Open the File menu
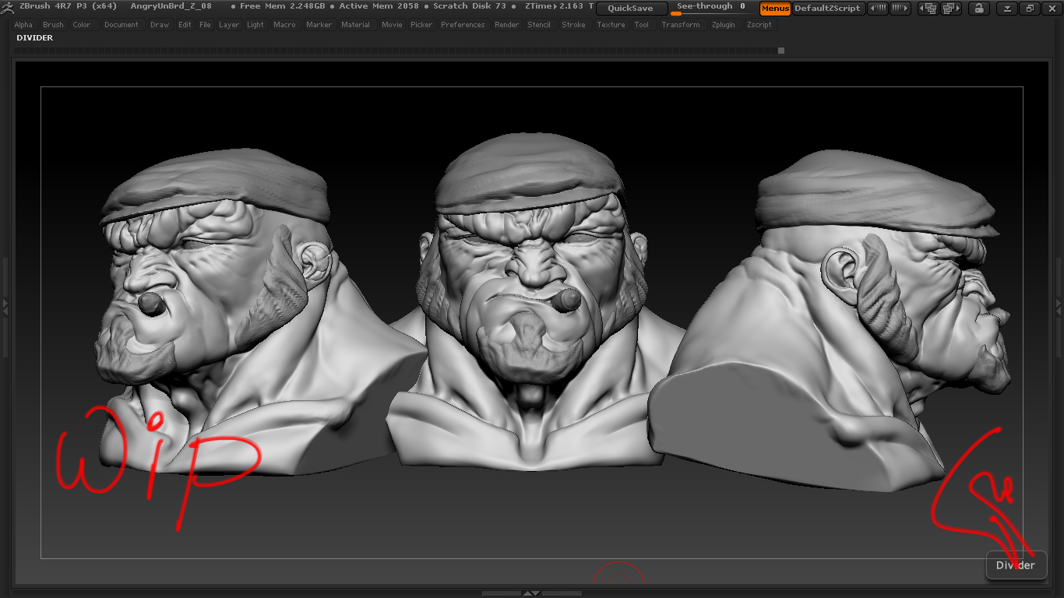Image resolution: width=1064 pixels, height=598 pixels. (x=205, y=25)
